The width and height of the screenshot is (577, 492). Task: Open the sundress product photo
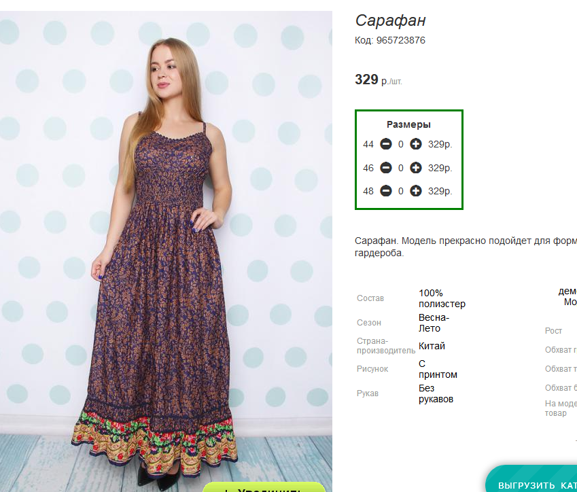point(166,251)
